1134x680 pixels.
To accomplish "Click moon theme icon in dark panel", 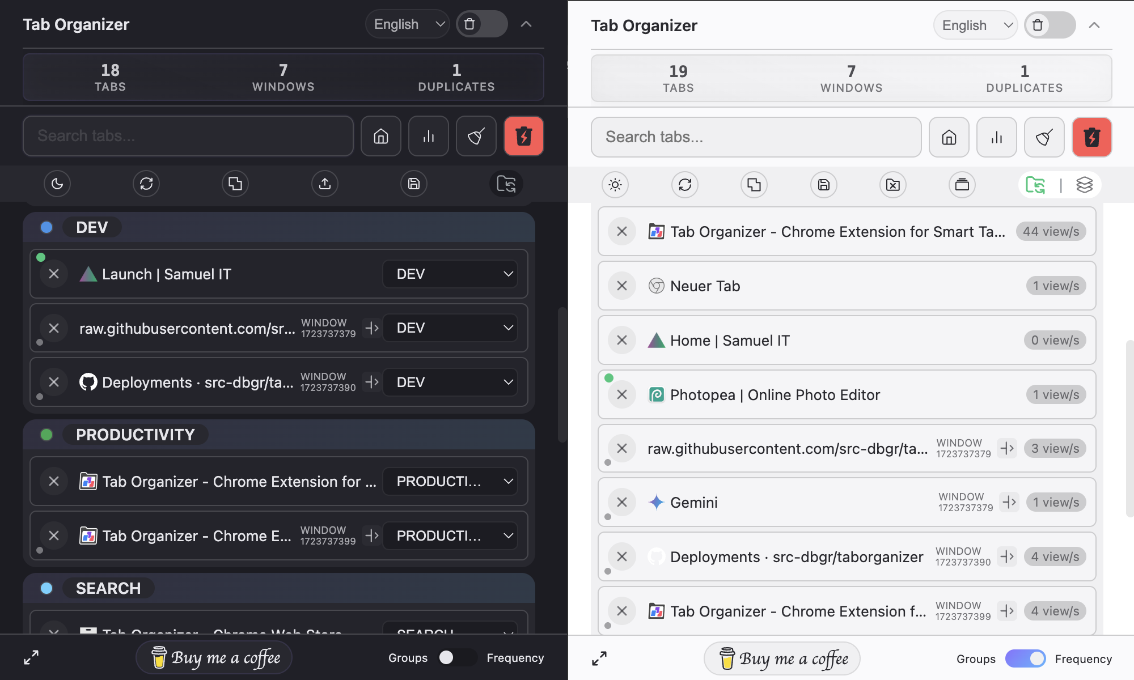I will [57, 184].
